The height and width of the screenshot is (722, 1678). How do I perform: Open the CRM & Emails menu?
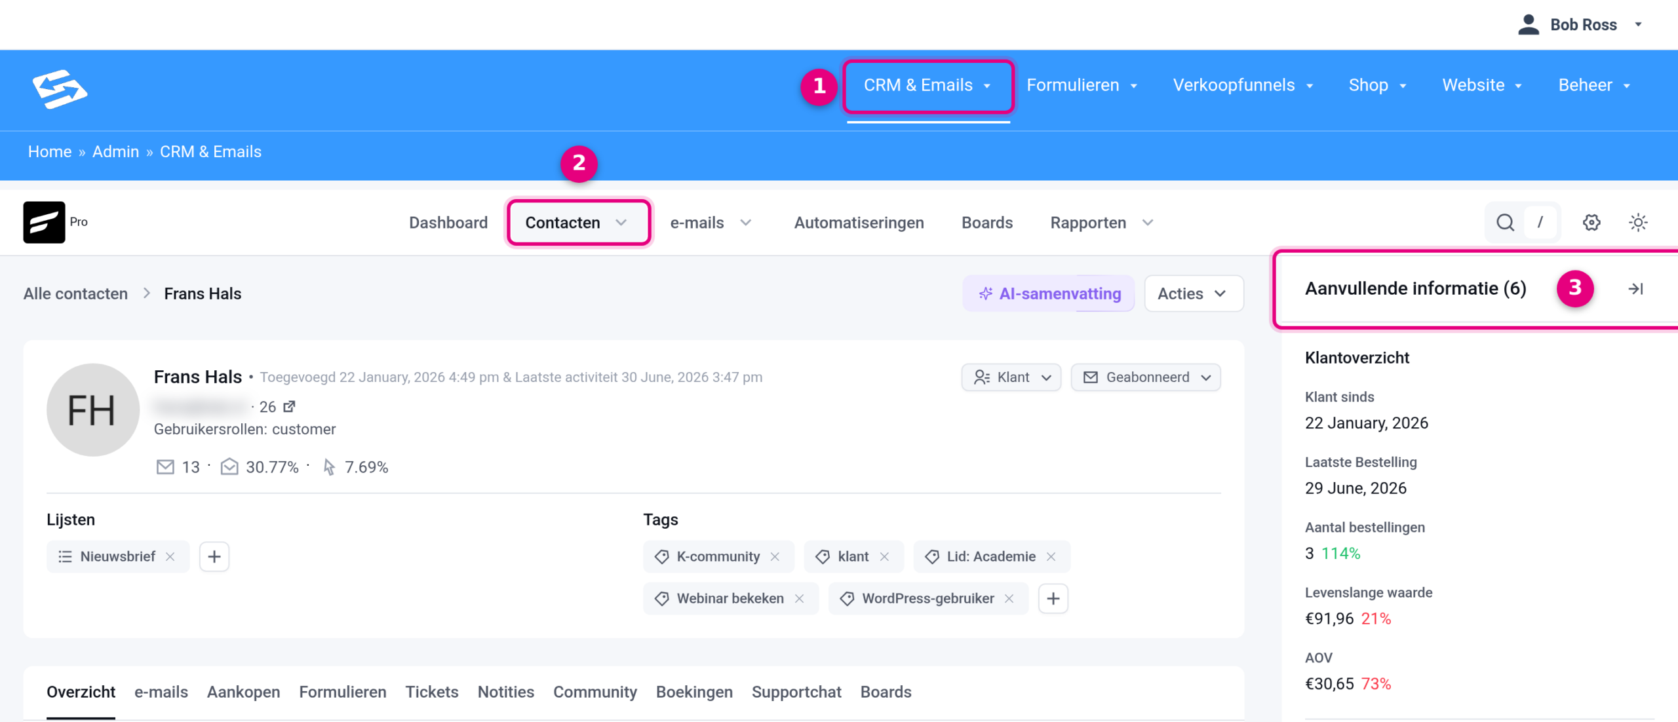927,85
